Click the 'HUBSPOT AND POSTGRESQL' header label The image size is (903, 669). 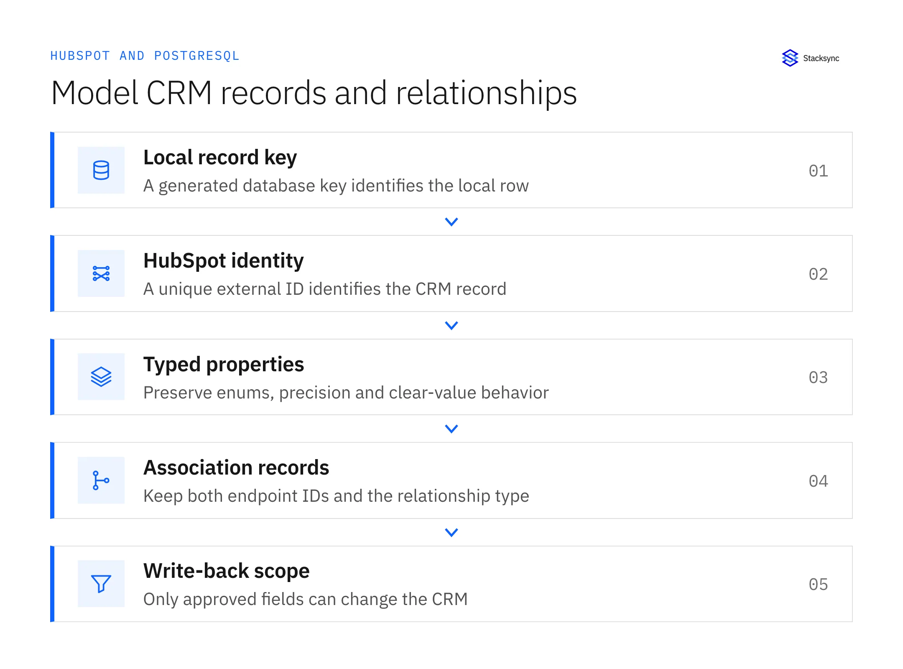point(145,56)
